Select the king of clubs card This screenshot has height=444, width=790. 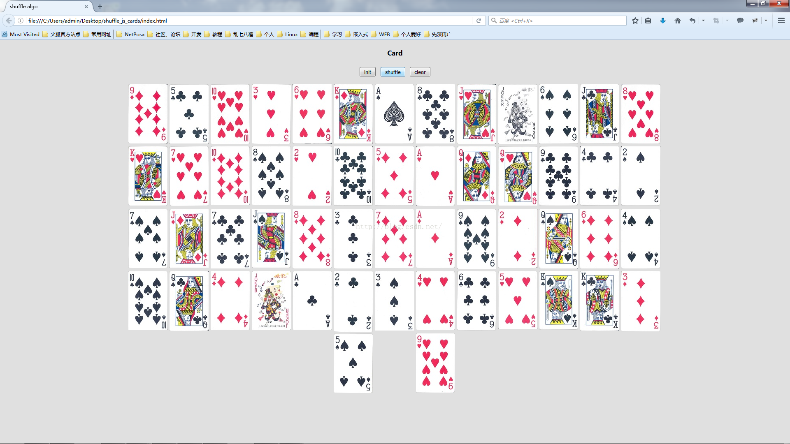pos(599,301)
